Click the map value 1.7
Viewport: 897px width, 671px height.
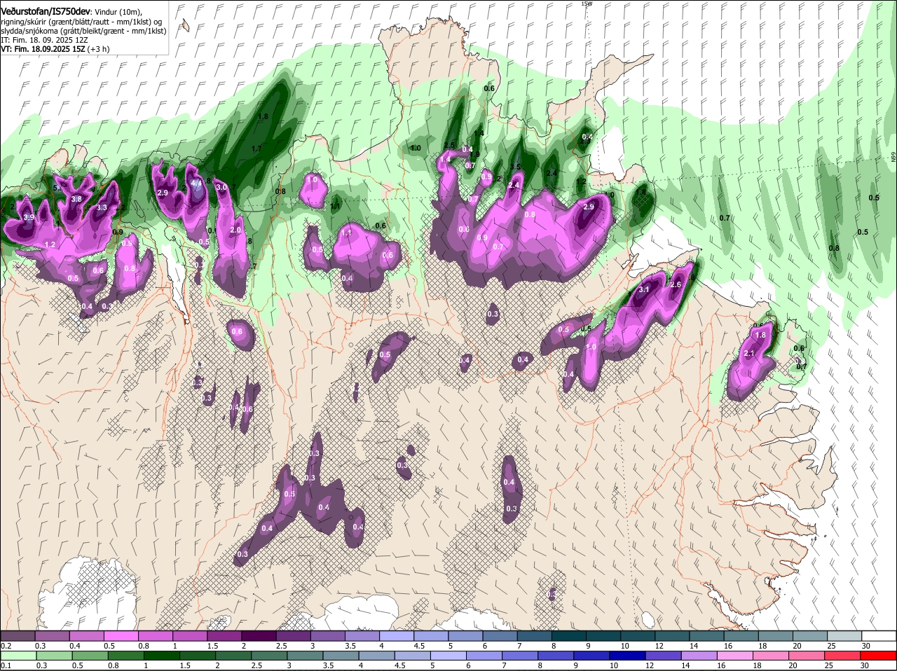click(256, 149)
